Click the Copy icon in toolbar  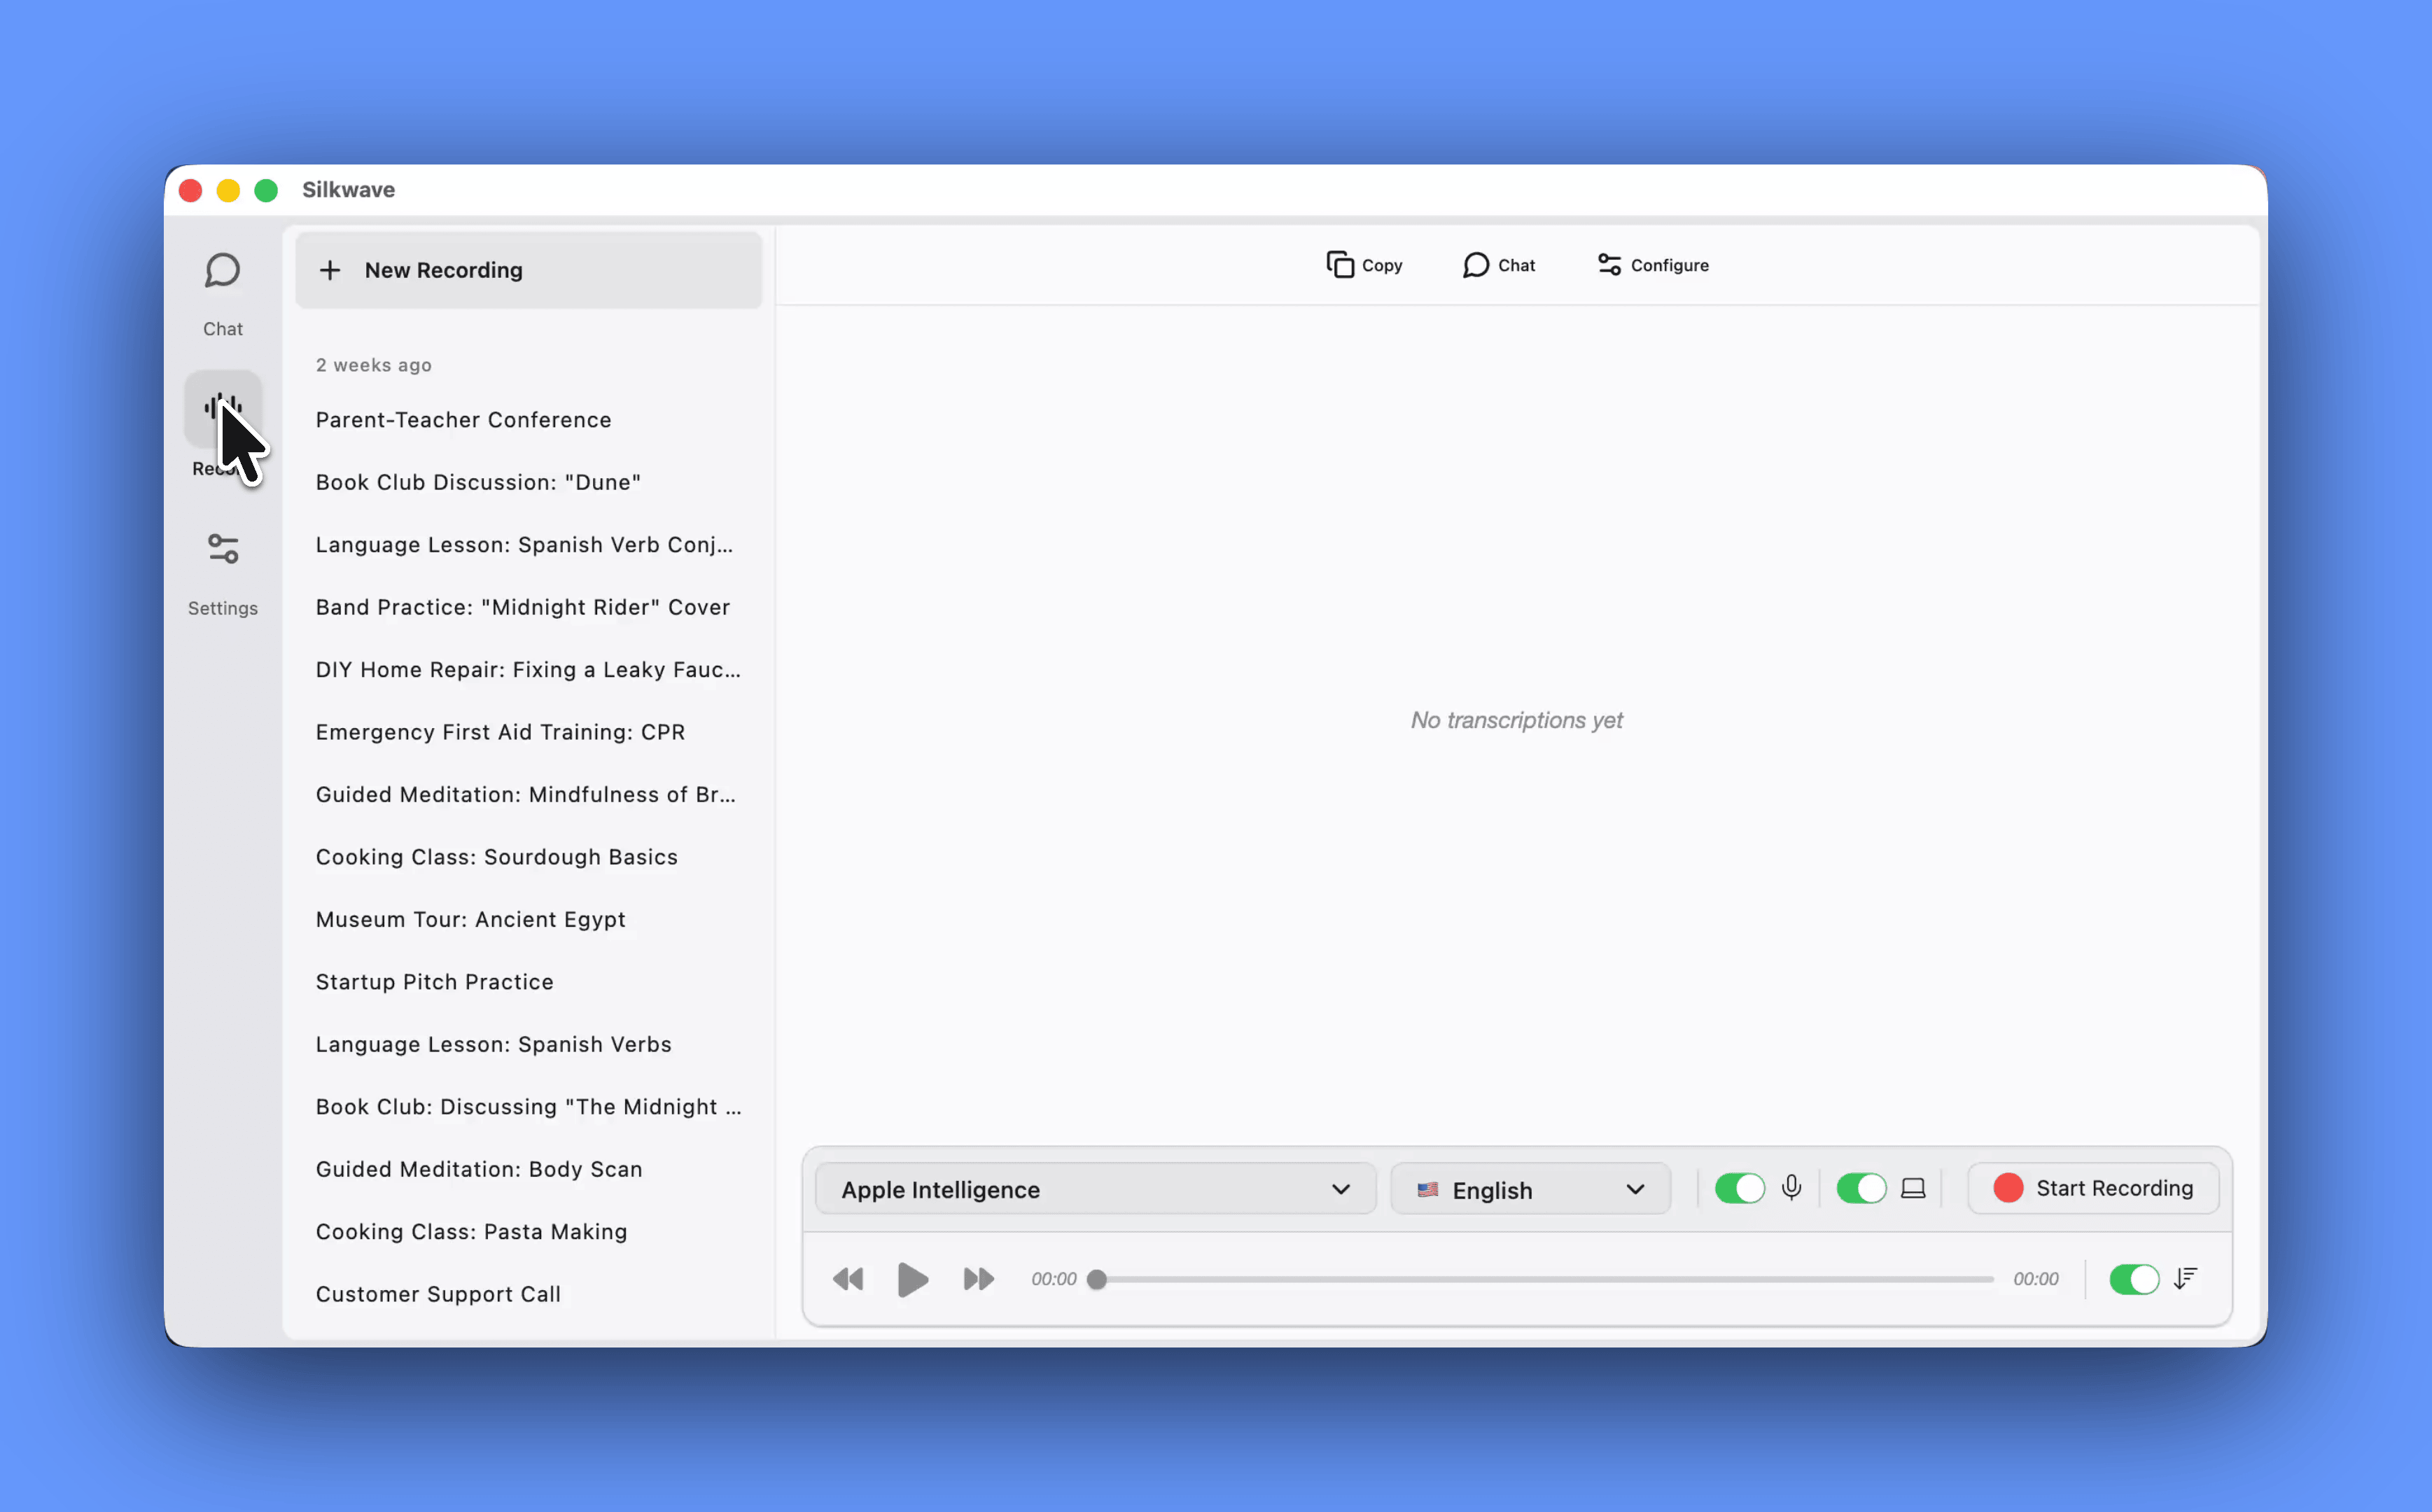click(x=1340, y=264)
